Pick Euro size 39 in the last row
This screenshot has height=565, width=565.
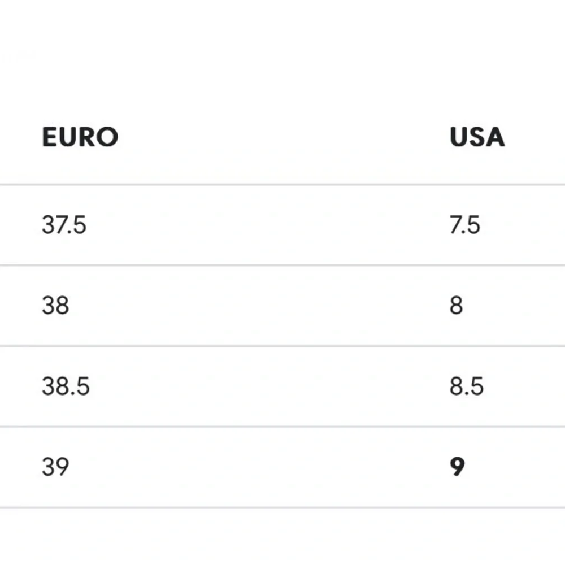[x=55, y=467]
